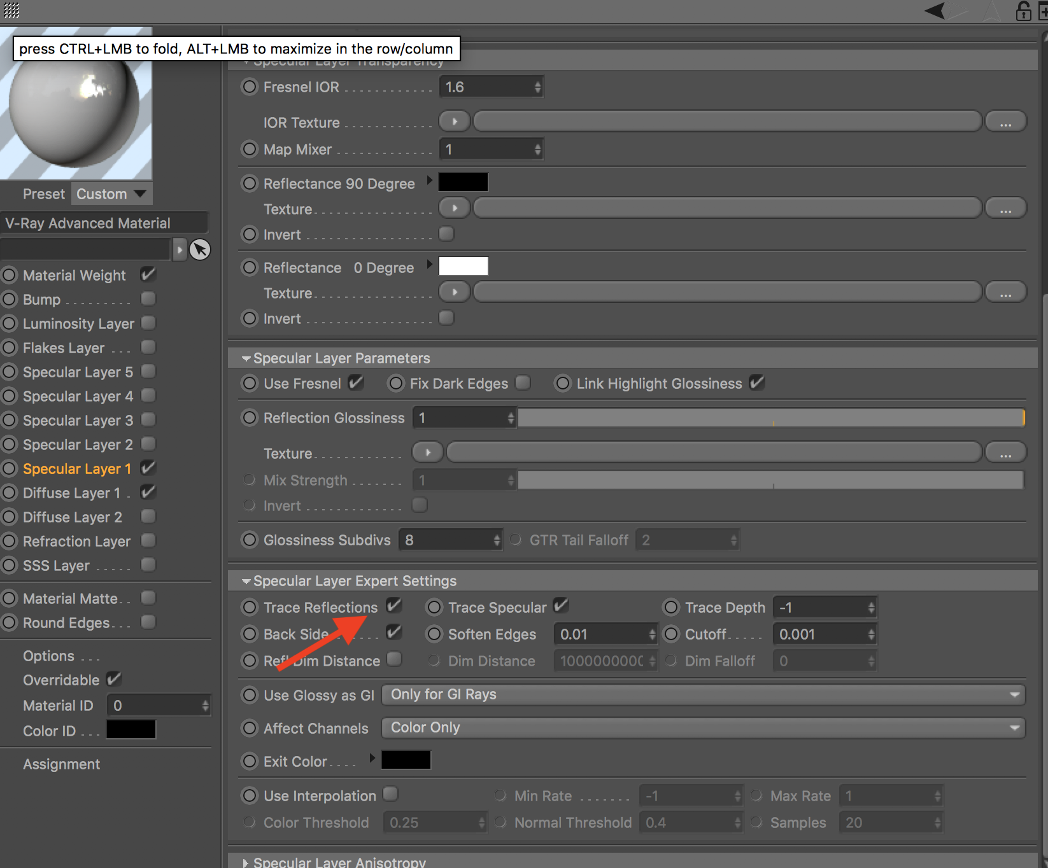Click the arrow button beside material name field
Image resolution: width=1048 pixels, height=868 pixels.
[x=180, y=249]
